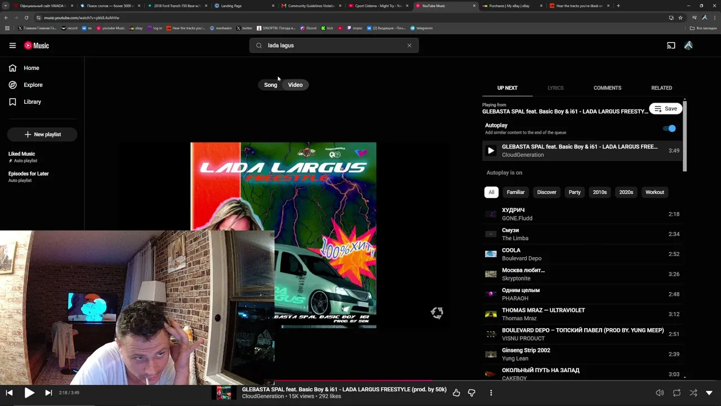721x406 pixels.
Task: Toggle the Autoplay switch
Action: tap(670, 129)
